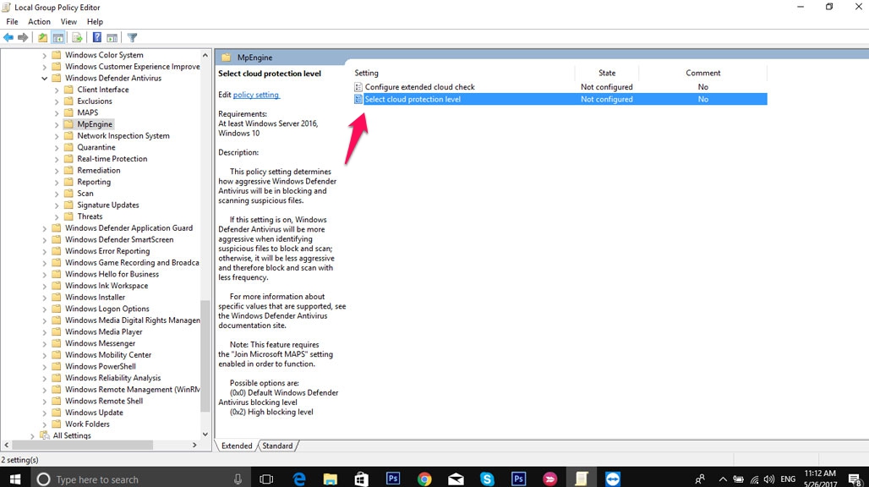
Task: Open Windows Start menu
Action: pyautogui.click(x=15, y=479)
